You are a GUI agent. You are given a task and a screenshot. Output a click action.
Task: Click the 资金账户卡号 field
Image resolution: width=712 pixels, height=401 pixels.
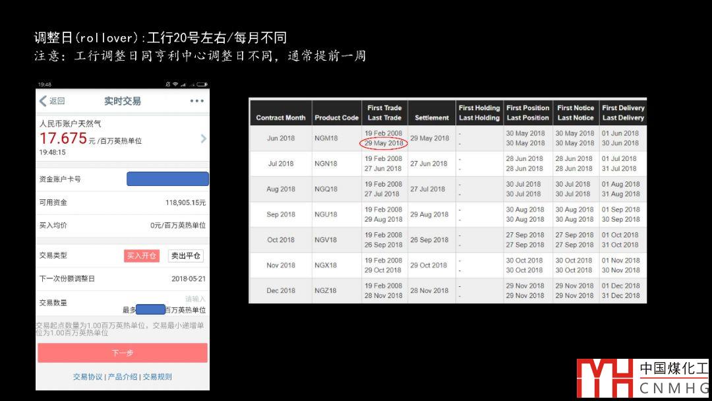coord(167,179)
